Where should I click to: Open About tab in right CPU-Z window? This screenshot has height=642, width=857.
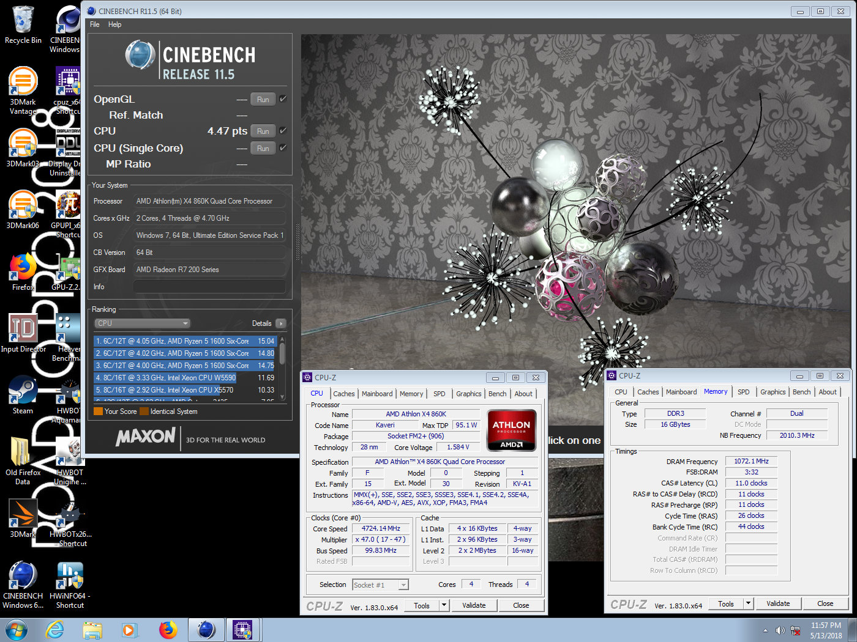828,392
